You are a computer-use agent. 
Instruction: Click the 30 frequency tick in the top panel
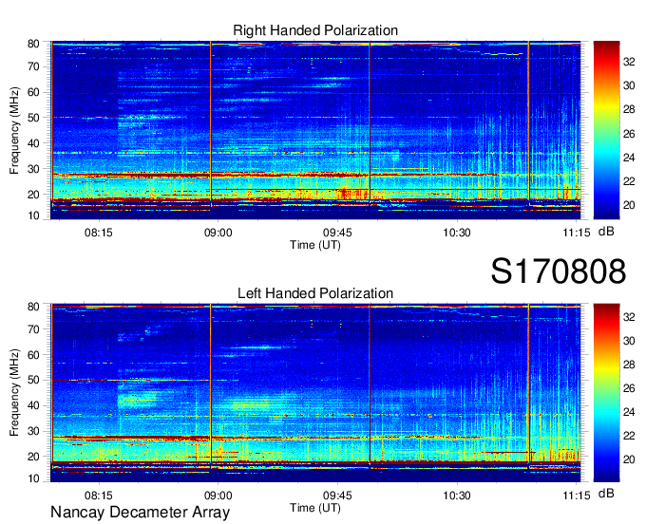point(33,169)
